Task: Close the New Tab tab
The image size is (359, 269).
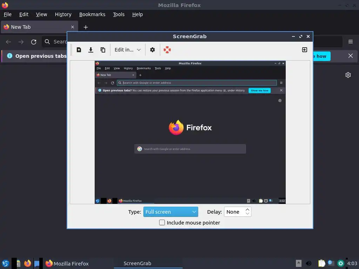Action: 72,27
